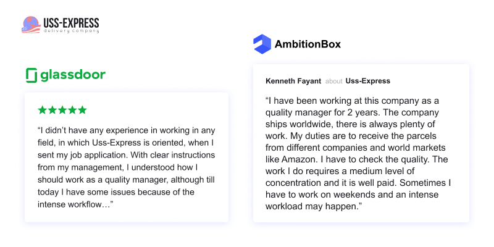Click the USS-EXPRESS wordmark text
494x247 pixels.
pyautogui.click(x=71, y=22)
